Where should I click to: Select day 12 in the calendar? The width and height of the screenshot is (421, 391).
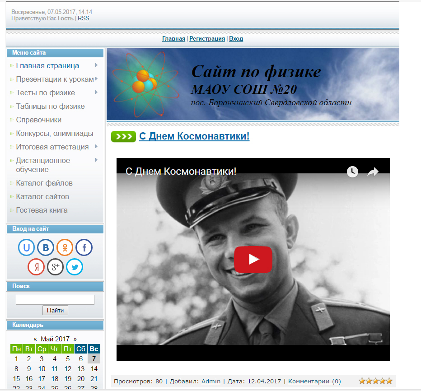click(x=68, y=369)
